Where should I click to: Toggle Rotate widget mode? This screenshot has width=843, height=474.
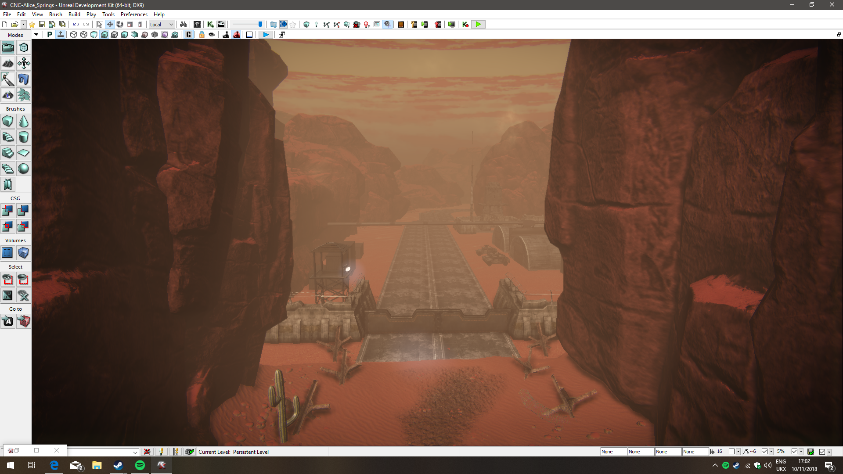(x=120, y=25)
